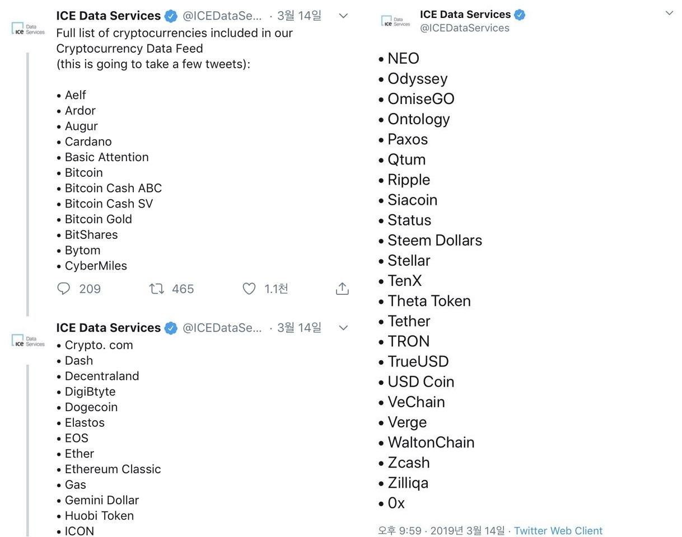This screenshot has width=682, height=537.
Task: Open @ICEDataServices handle in right tweet
Action: tap(465, 28)
